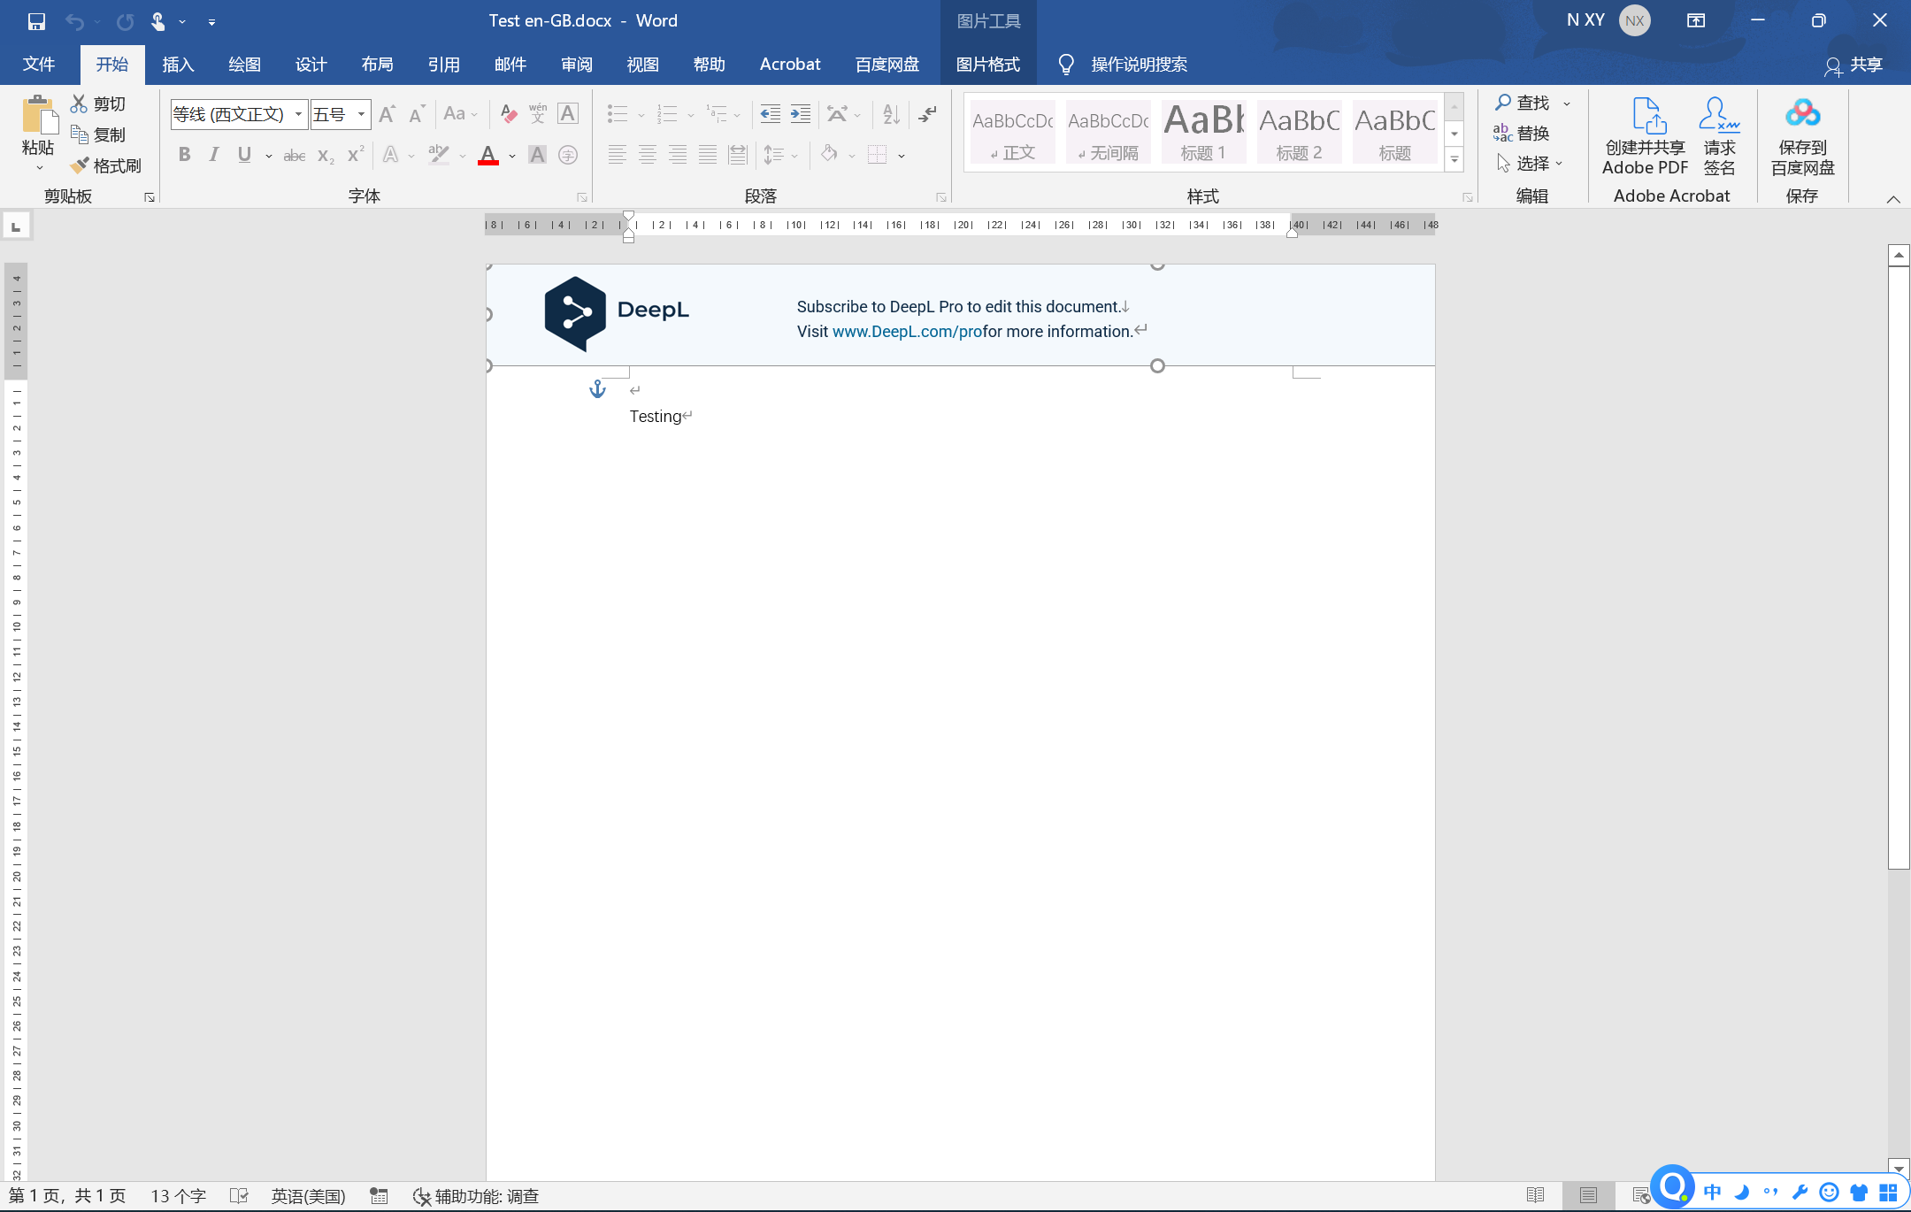
Task: Click the Clear Formatting eraser icon
Action: pos(508,113)
